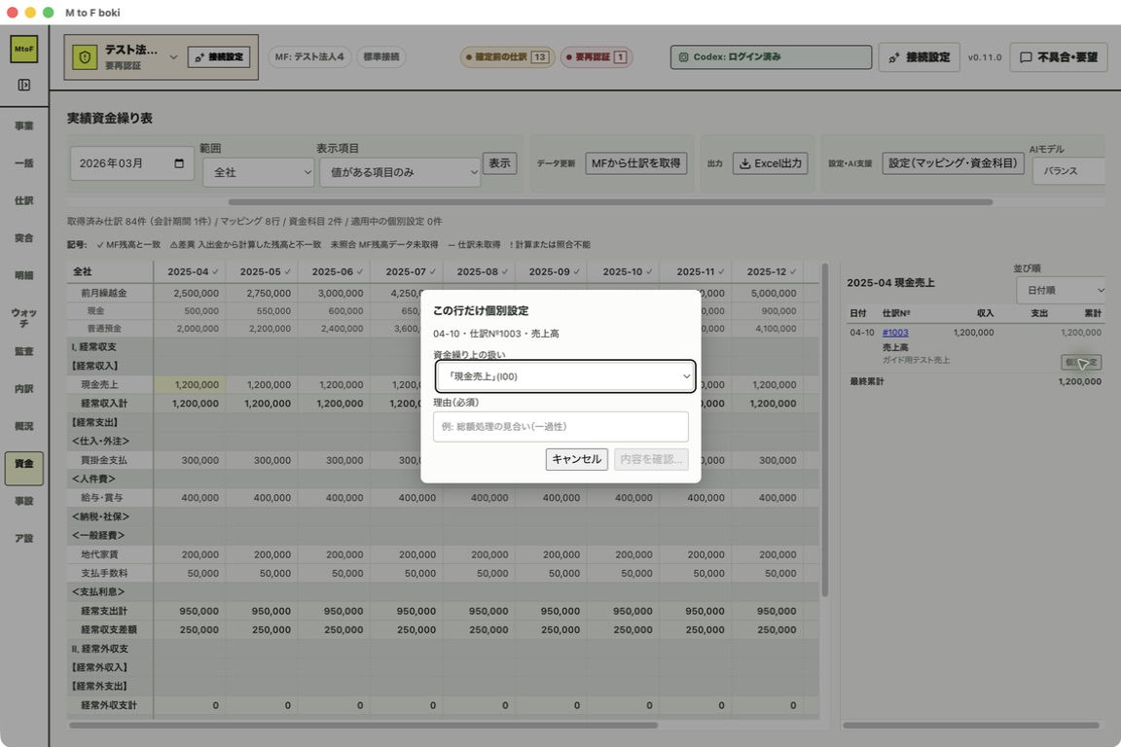
Task: Click the MF: テスト法人4 pill
Action: click(x=309, y=56)
